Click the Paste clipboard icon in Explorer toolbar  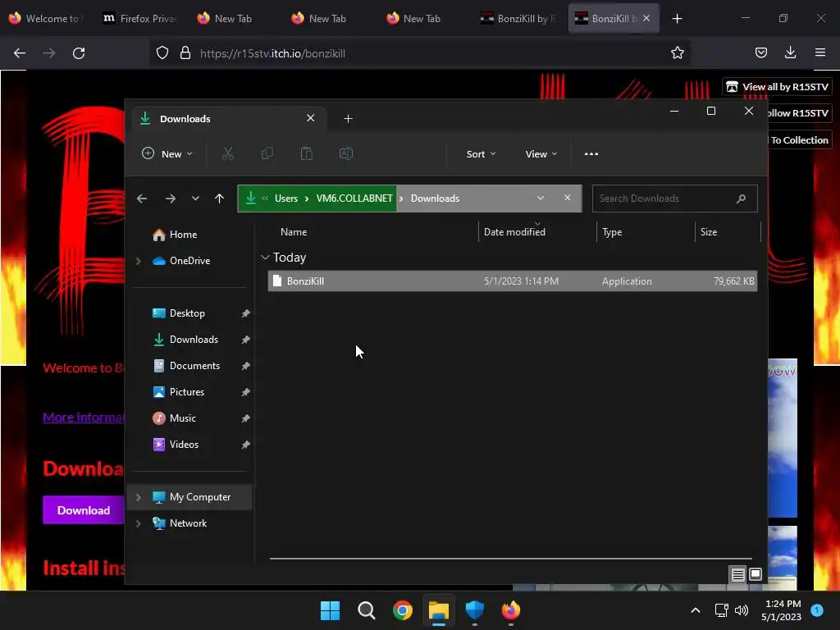(307, 153)
